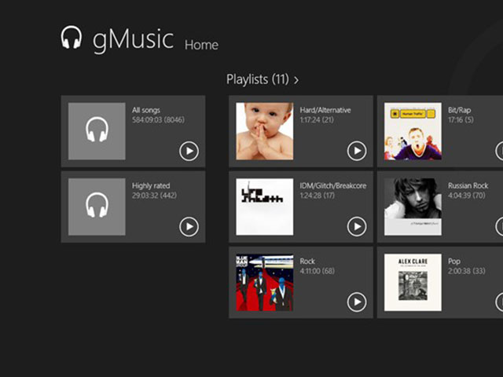This screenshot has height=377, width=503.
Task: Click the Home page label
Action: point(201,45)
